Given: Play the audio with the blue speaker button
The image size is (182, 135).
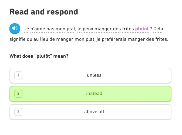Looking at the screenshot, I should (x=15, y=28).
